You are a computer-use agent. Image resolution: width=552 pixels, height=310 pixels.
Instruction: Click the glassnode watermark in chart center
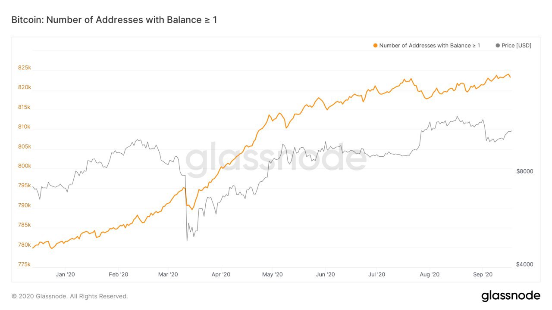pos(276,158)
